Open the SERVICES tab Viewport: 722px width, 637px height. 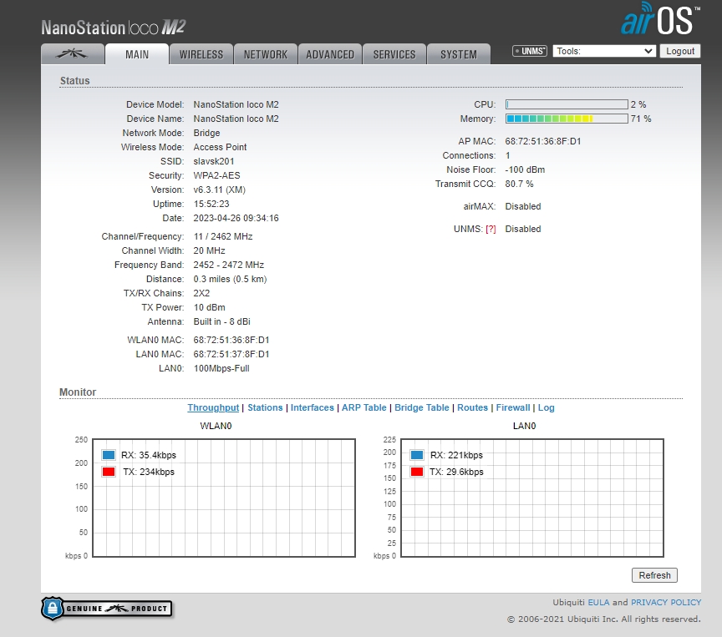click(394, 54)
